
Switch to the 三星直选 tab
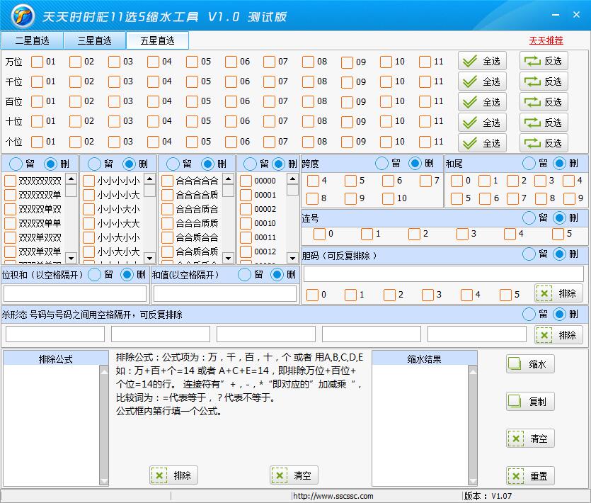(95, 40)
